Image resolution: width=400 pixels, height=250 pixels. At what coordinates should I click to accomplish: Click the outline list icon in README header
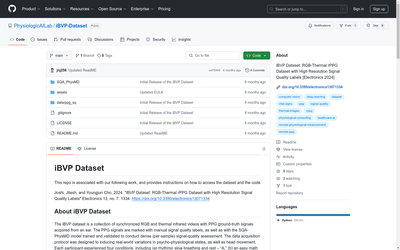click(263, 149)
